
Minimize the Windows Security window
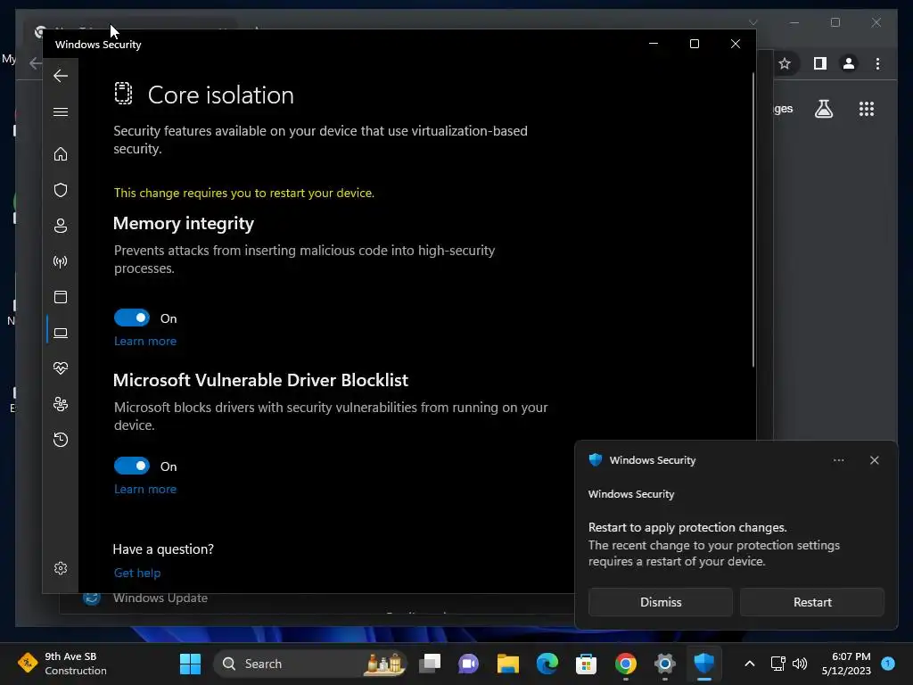point(654,44)
